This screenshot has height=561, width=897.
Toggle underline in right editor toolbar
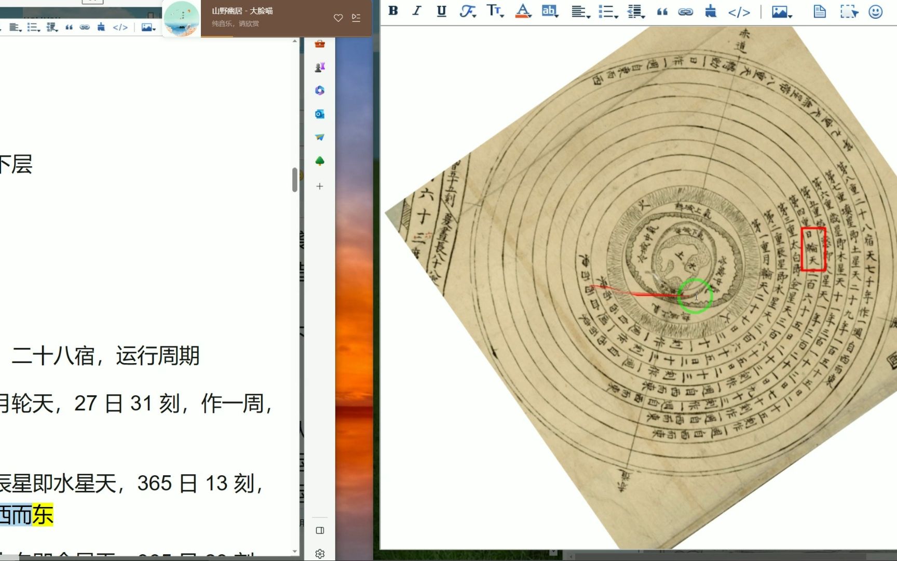coord(441,11)
